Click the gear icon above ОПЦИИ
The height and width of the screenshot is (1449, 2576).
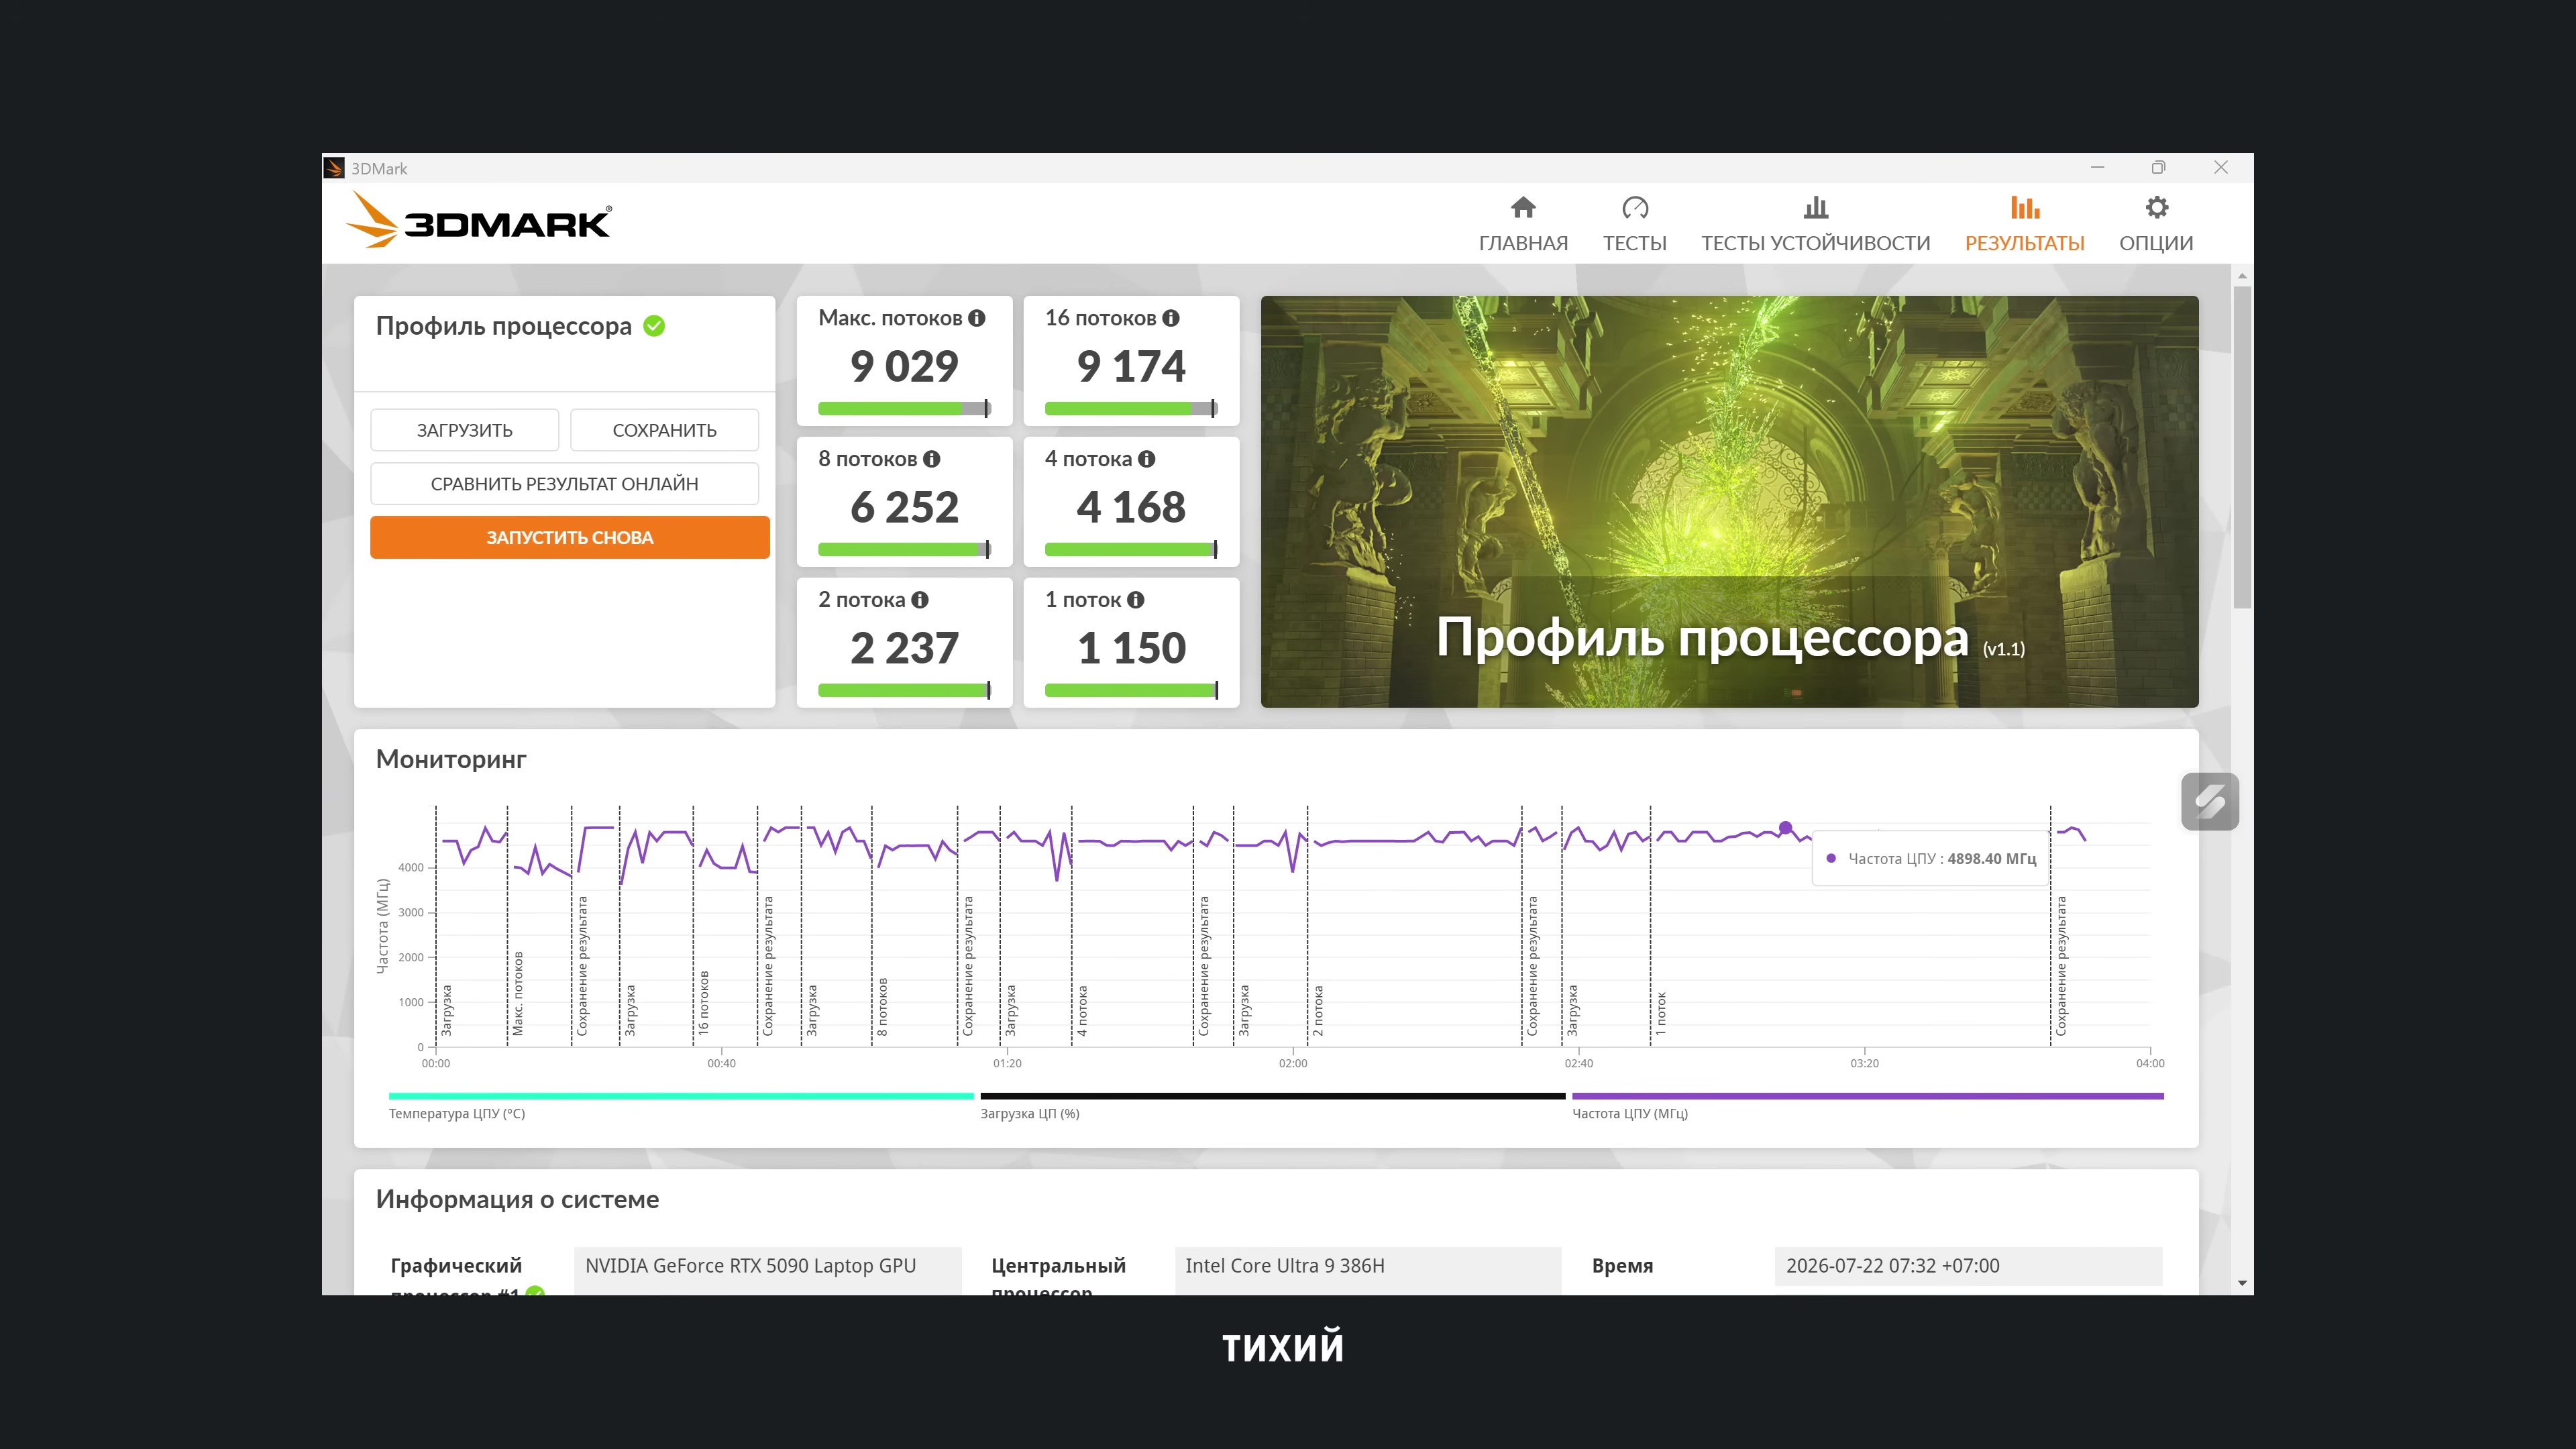2157,207
